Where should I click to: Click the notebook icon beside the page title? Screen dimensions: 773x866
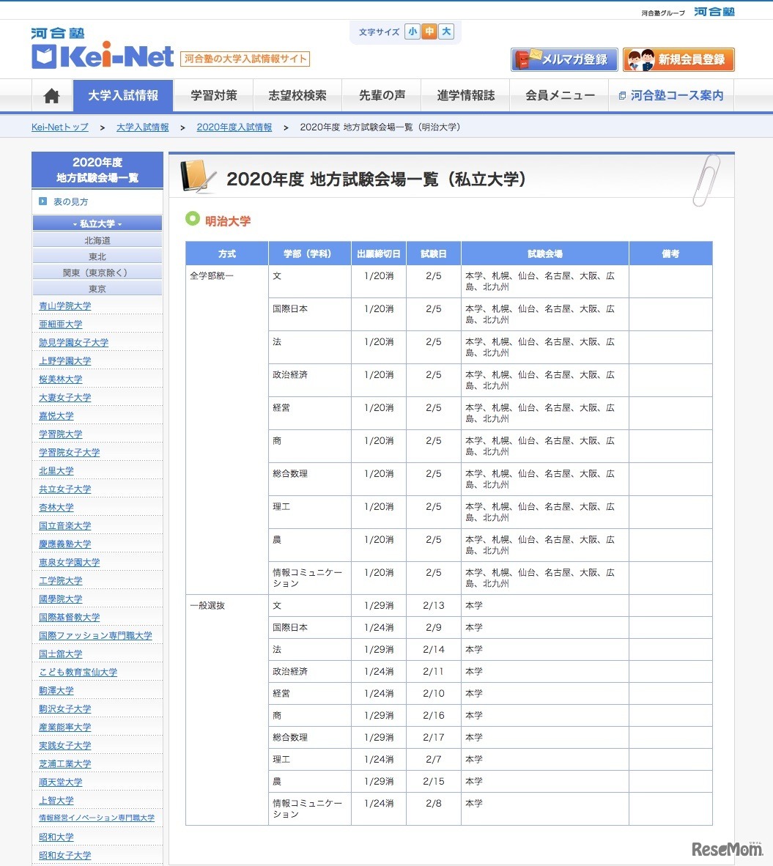tap(196, 176)
